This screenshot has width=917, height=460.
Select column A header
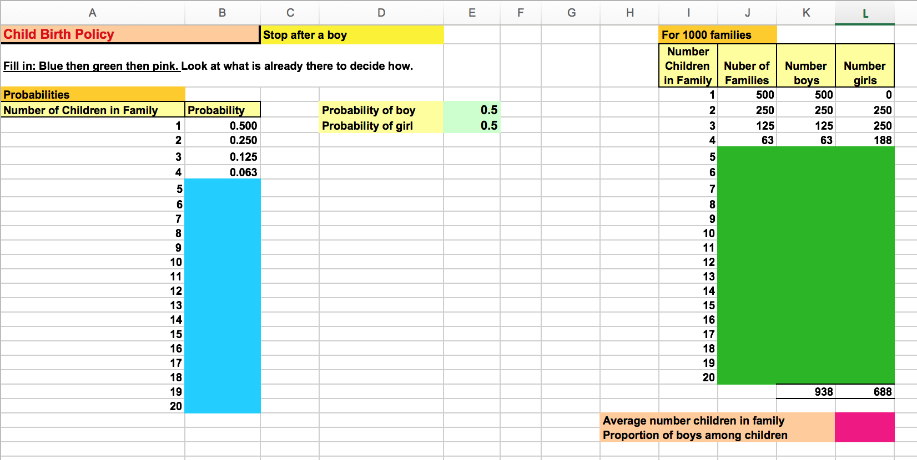(x=93, y=13)
